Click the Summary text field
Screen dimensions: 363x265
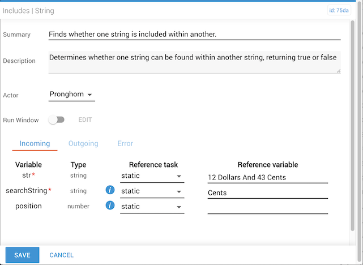pyautogui.click(x=194, y=35)
